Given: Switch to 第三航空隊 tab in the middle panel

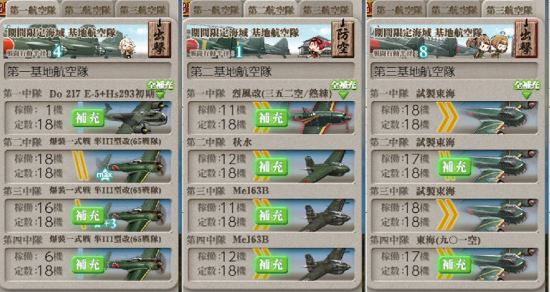Looking at the screenshot, I should point(325,10).
